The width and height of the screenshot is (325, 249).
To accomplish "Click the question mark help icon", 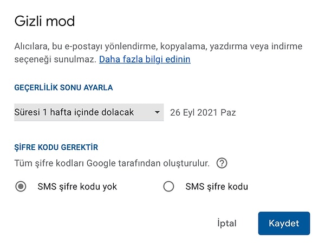I will (222, 163).
